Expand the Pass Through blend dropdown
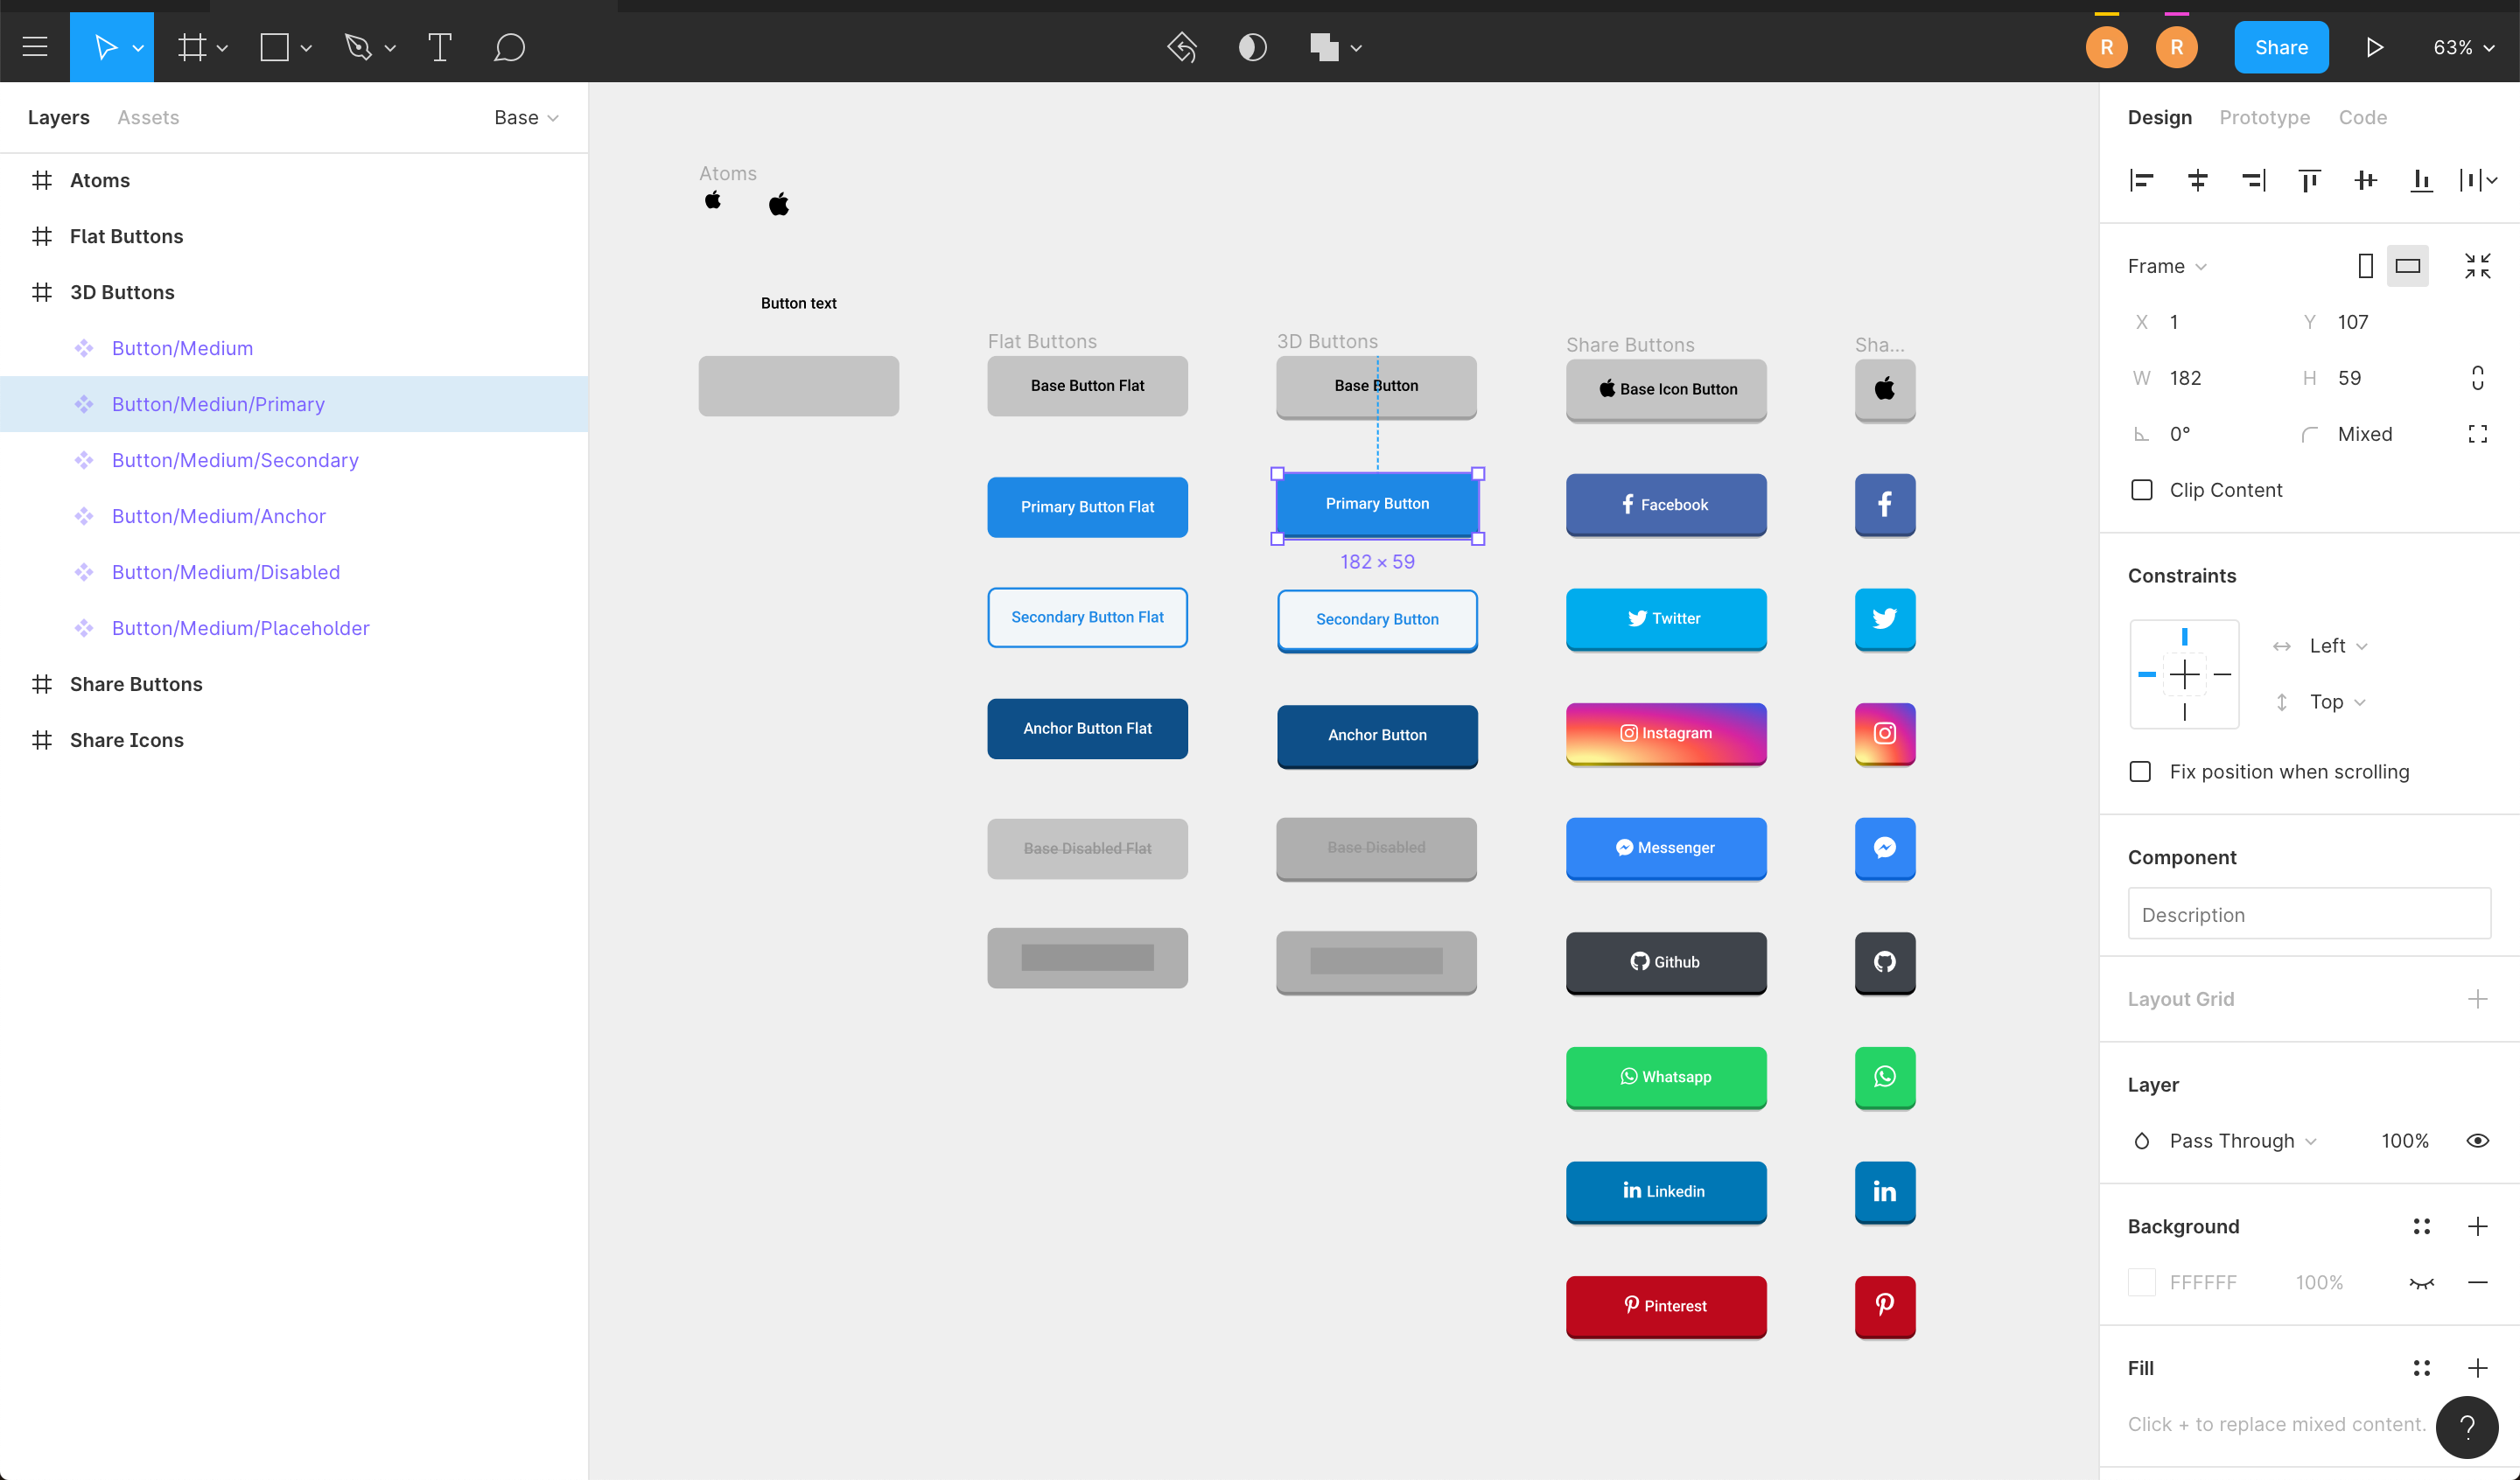The width and height of the screenshot is (2520, 1480). [x=2242, y=1141]
